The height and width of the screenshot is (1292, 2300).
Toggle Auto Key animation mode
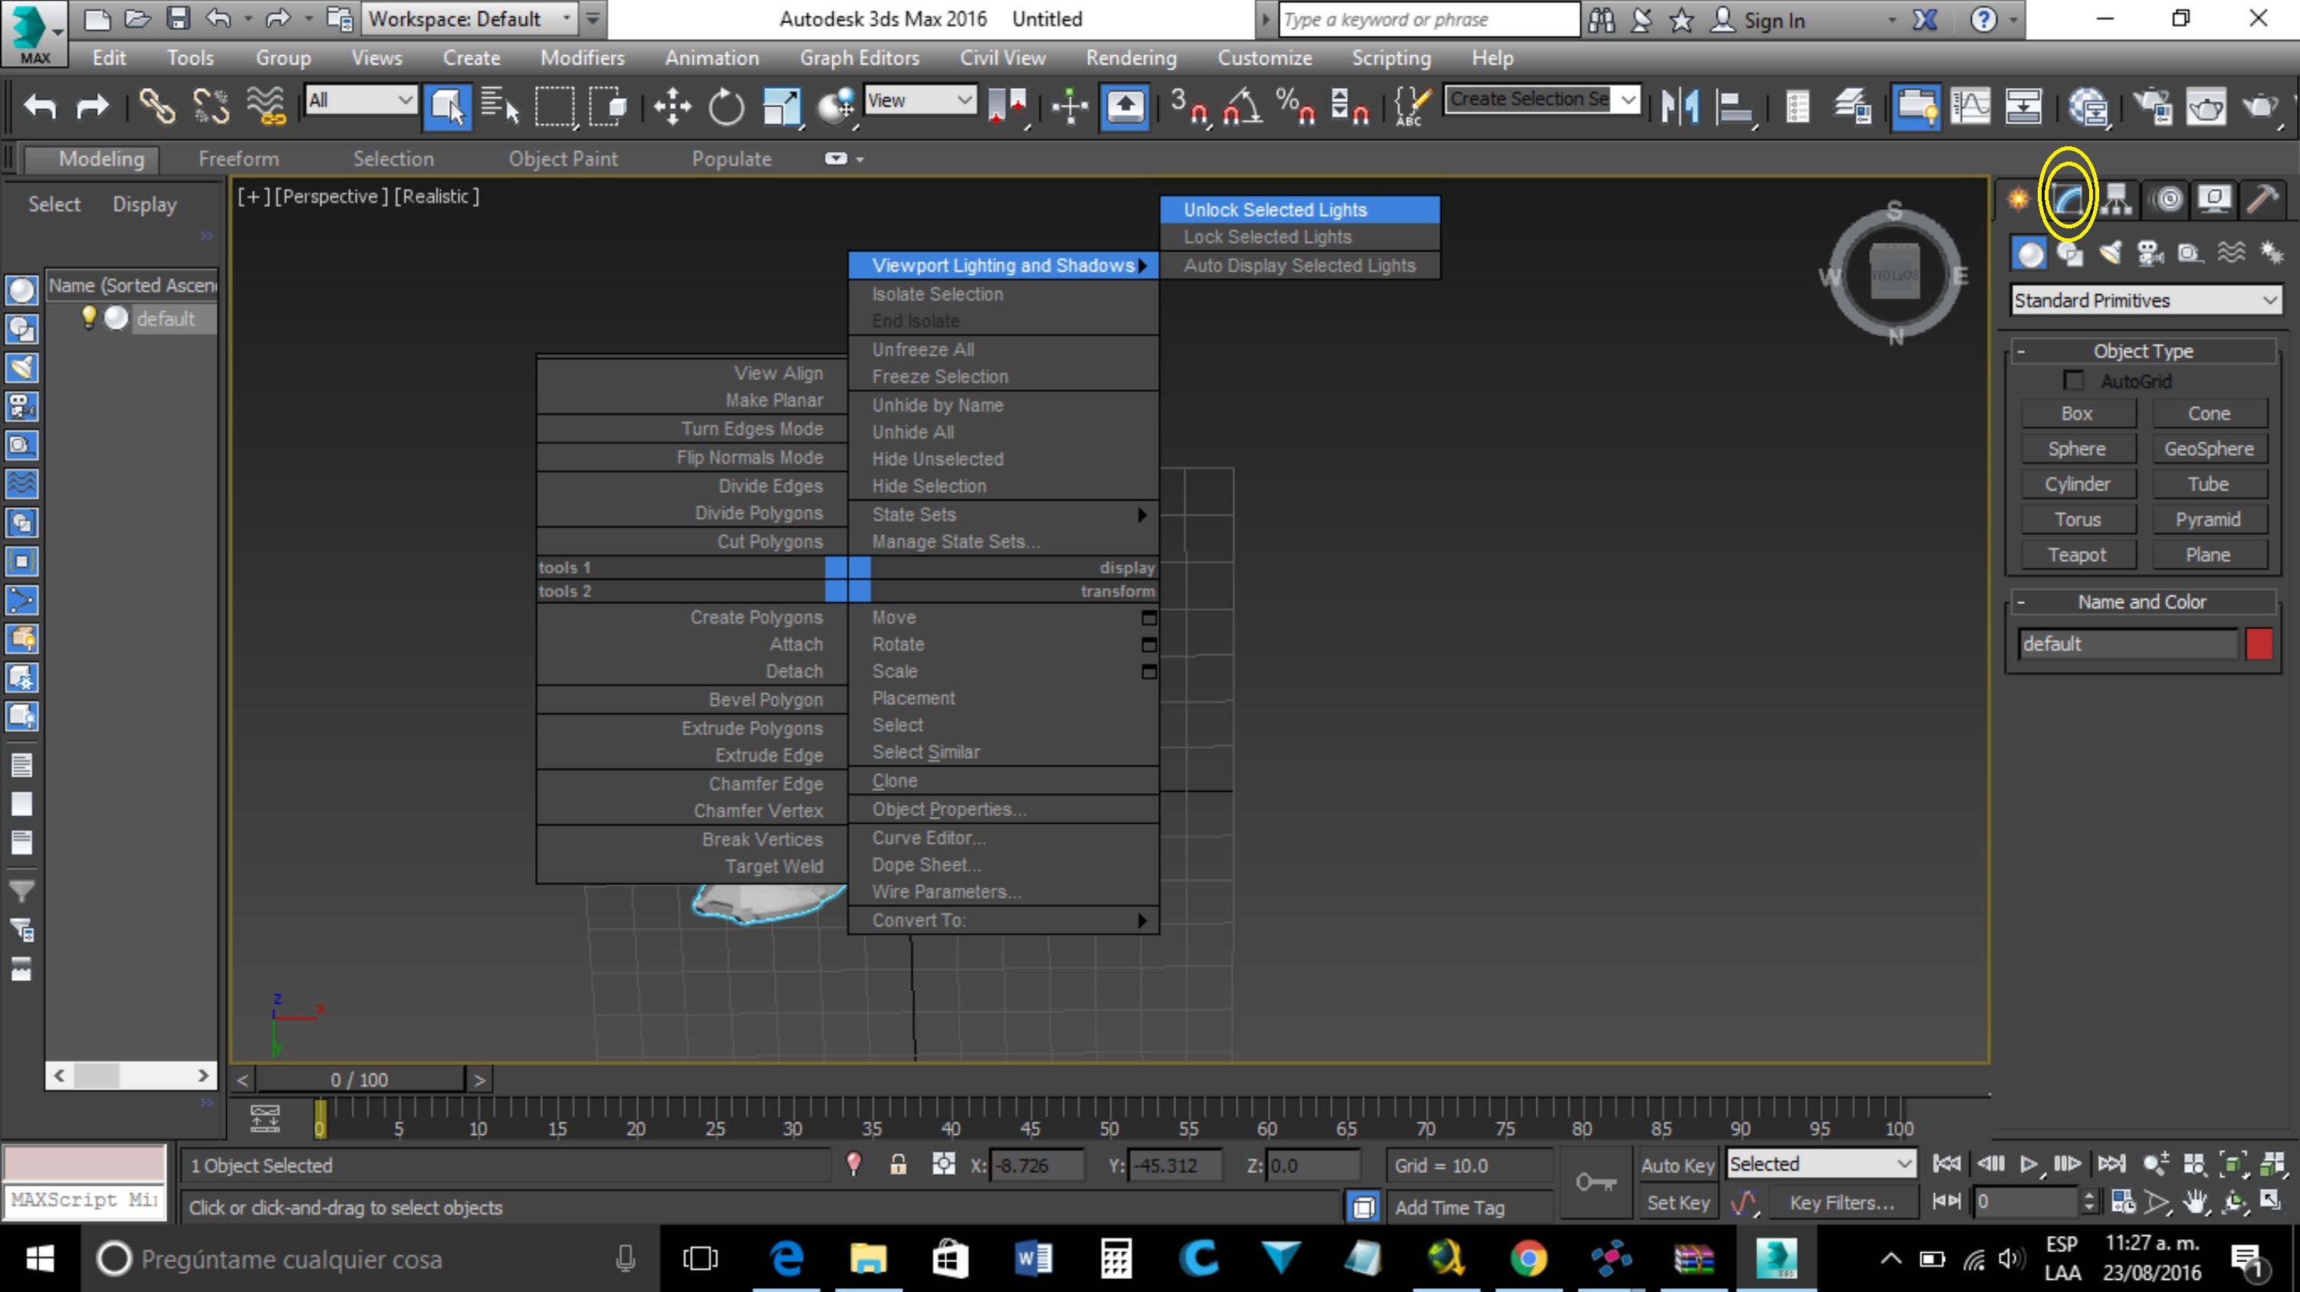click(x=1677, y=1166)
